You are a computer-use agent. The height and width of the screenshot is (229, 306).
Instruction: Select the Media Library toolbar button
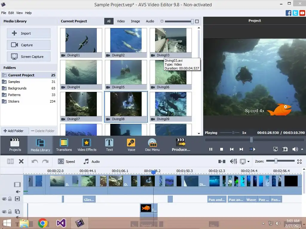[40, 145]
